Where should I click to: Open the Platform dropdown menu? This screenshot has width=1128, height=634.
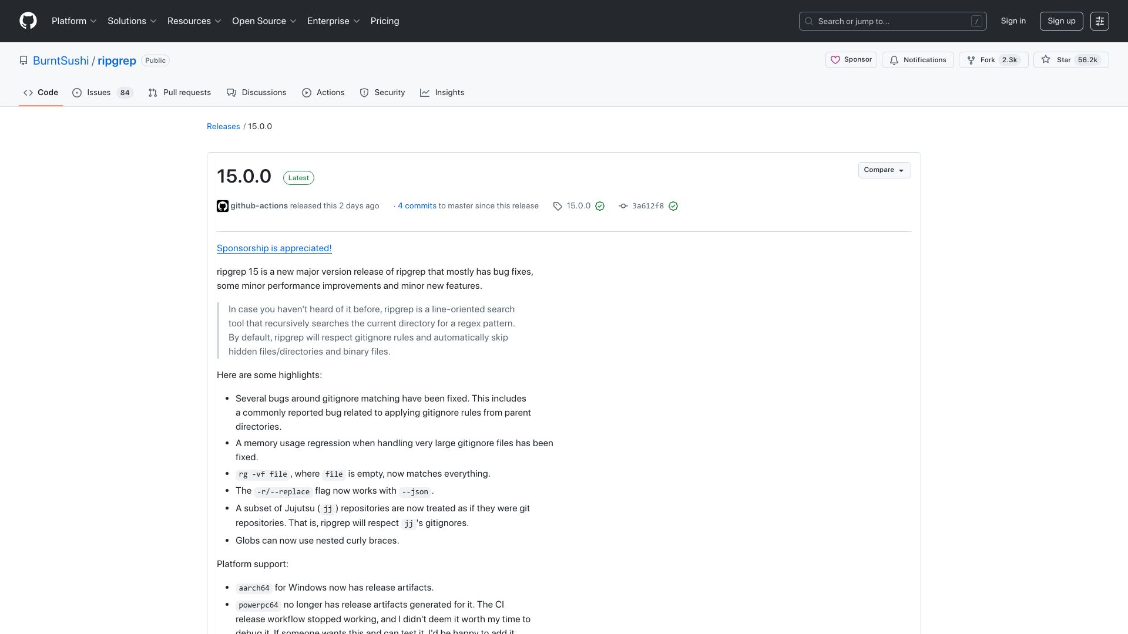coord(74,21)
